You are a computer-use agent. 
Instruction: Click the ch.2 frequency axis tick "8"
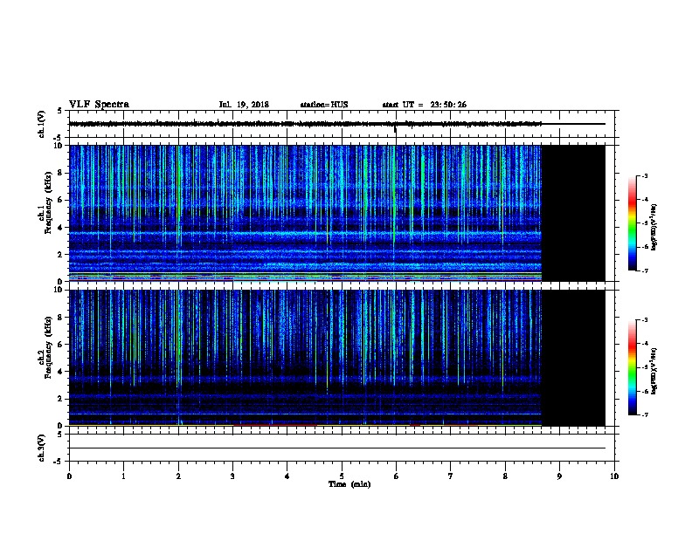coord(60,318)
